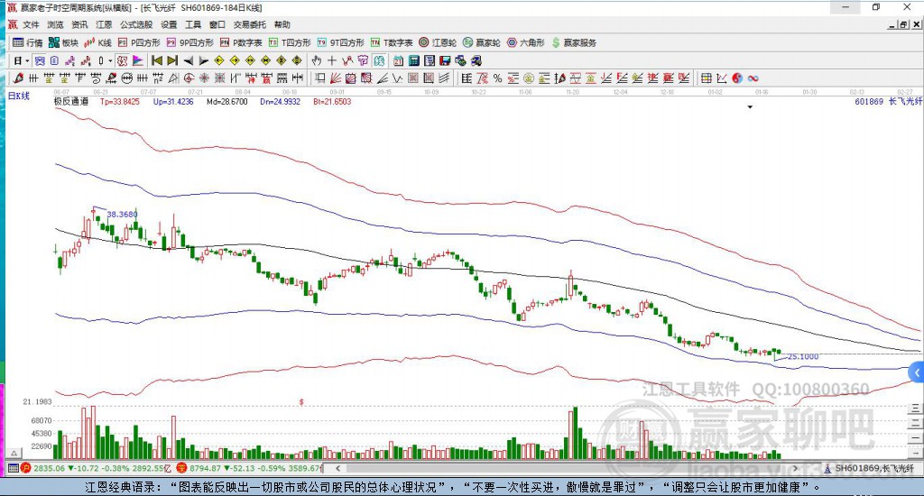This screenshot has height=496, width=924.
Task: Select the hand pan tool
Action: pos(316,60)
